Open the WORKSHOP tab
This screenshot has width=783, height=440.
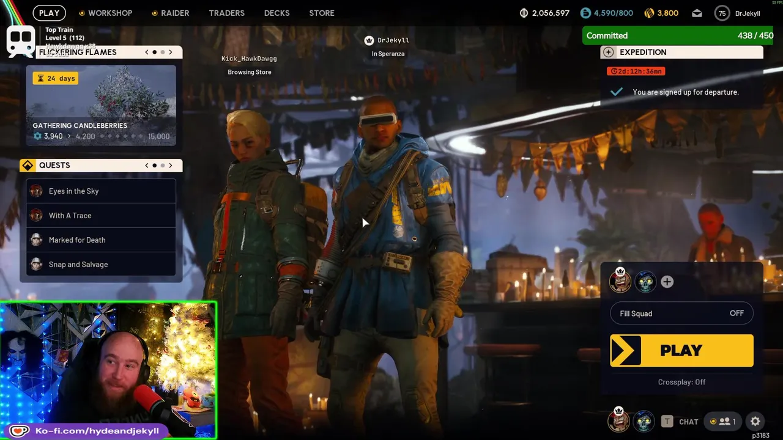click(x=105, y=13)
